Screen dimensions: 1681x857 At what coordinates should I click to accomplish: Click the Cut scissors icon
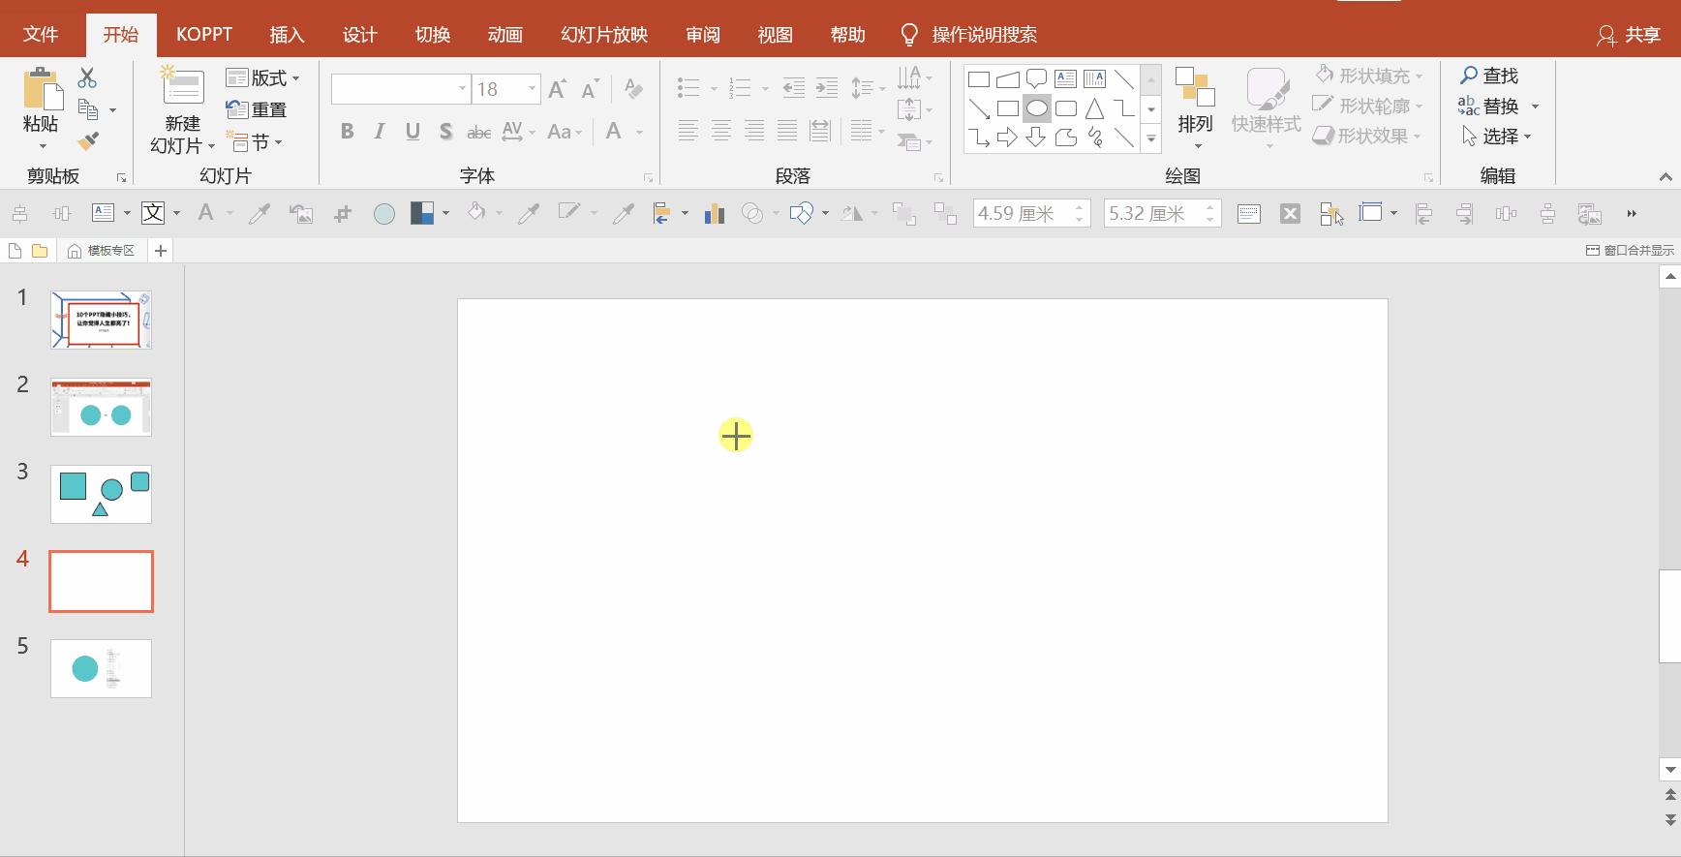pos(87,77)
